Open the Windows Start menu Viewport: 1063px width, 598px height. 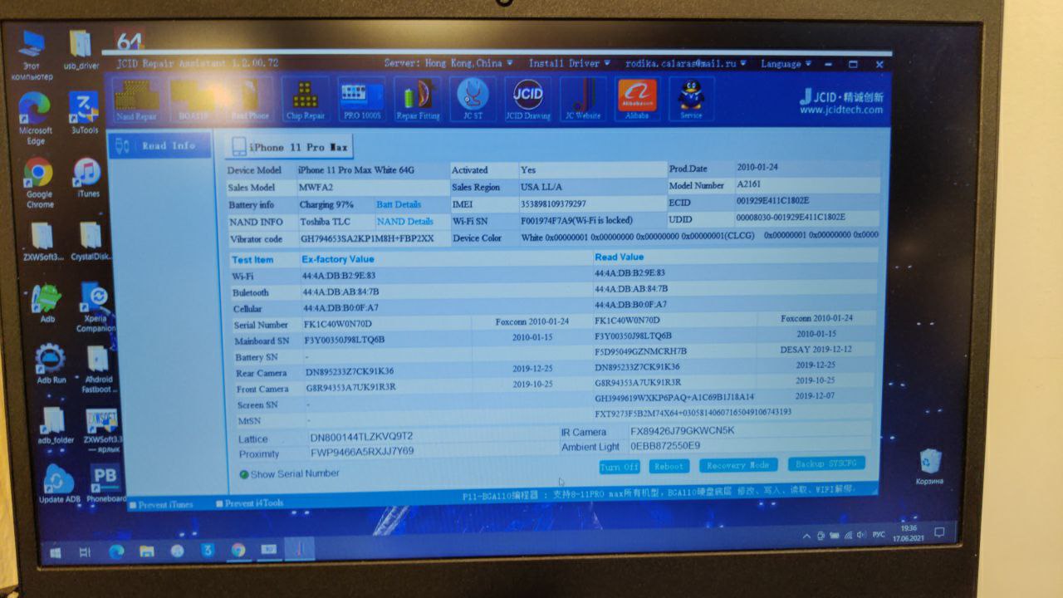[56, 551]
